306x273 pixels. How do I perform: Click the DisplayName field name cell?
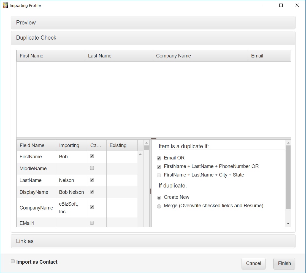(36, 192)
